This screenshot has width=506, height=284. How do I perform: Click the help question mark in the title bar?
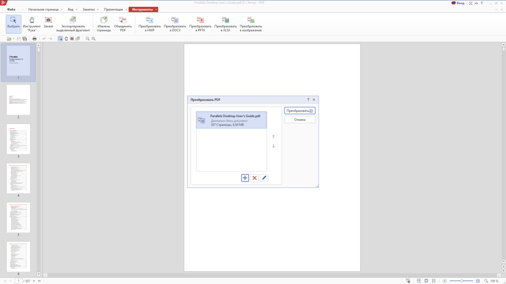[x=482, y=3]
